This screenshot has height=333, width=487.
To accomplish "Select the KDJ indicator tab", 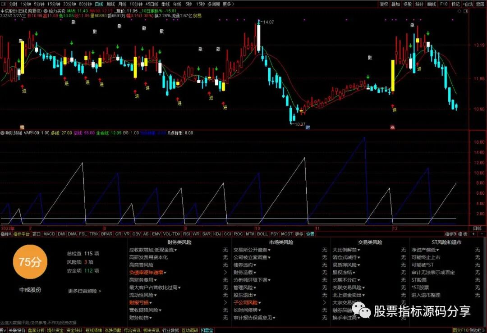I will pyautogui.click(x=217, y=234).
